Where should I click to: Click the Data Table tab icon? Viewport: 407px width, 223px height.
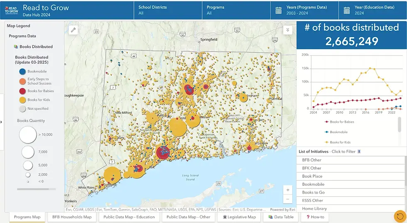(x=270, y=217)
